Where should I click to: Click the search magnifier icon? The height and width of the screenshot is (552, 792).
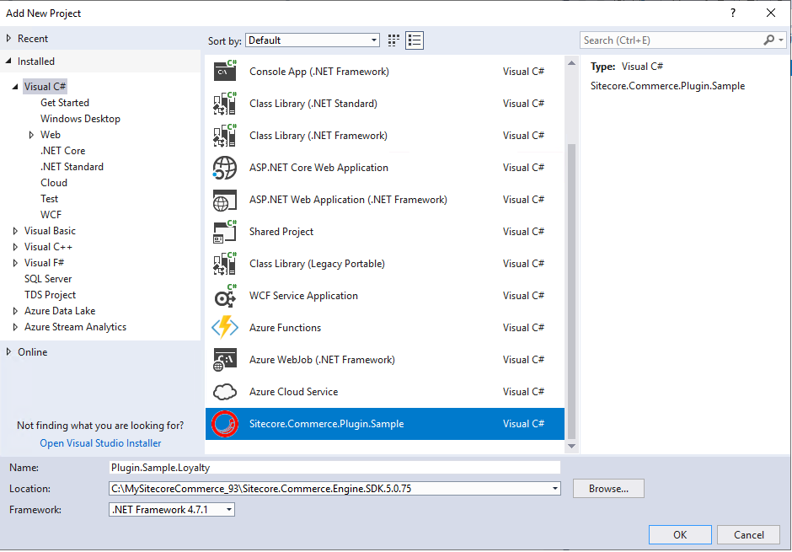[x=768, y=40]
